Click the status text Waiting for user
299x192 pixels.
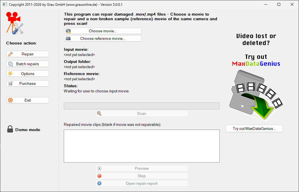pos(97,91)
